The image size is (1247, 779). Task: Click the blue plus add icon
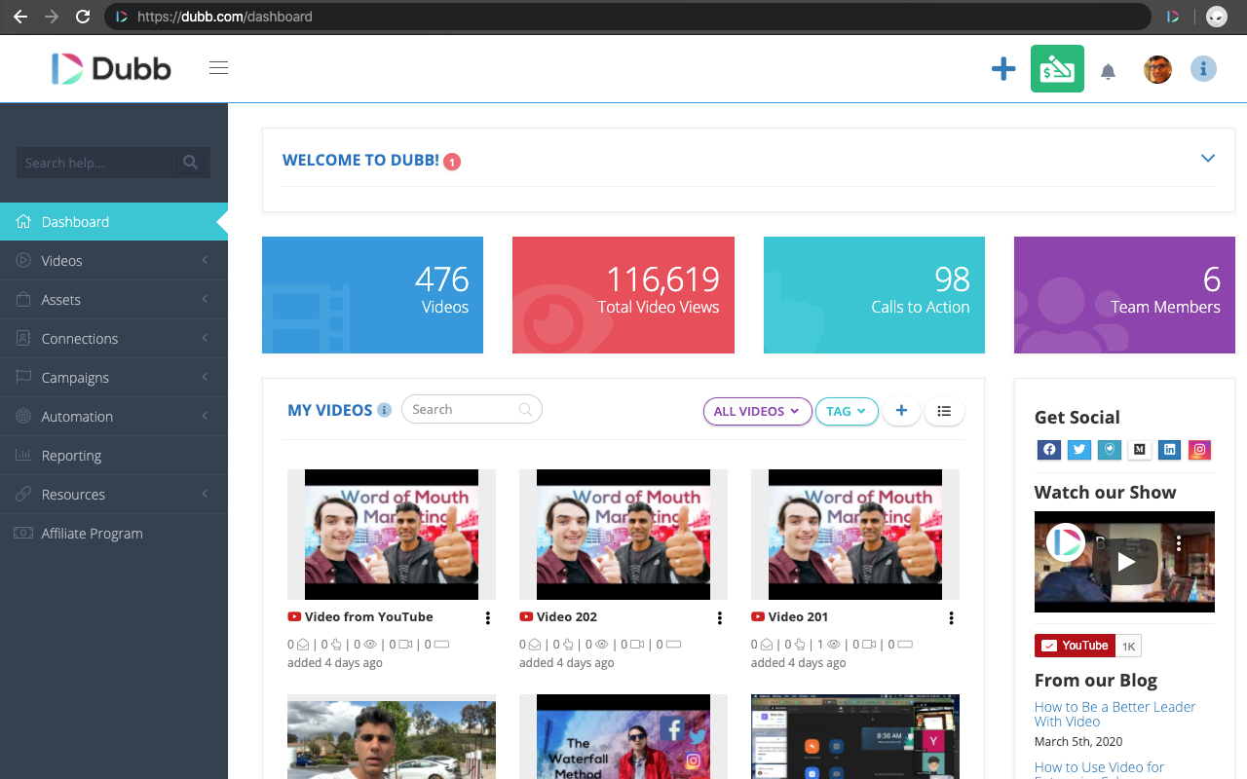click(1003, 69)
